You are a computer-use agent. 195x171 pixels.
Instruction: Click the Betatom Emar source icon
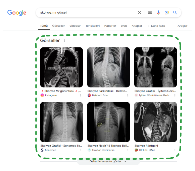pyautogui.click(x=89, y=95)
